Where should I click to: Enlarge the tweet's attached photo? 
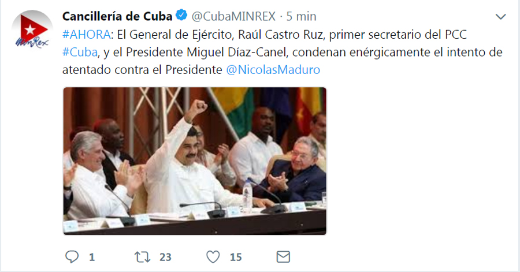pyautogui.click(x=195, y=161)
